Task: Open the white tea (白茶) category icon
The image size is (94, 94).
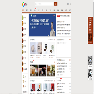Action: tap(23, 46)
